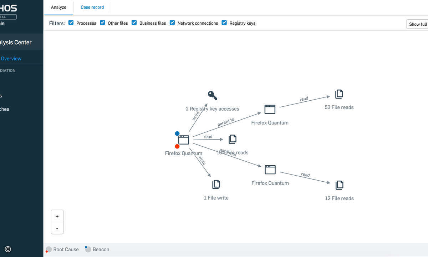Click the registry key accesses key icon
The width and height of the screenshot is (428, 257).
pyautogui.click(x=213, y=95)
